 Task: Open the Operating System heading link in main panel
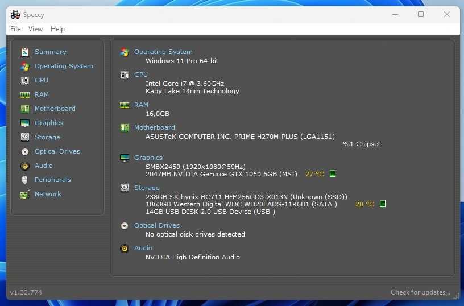(163, 52)
